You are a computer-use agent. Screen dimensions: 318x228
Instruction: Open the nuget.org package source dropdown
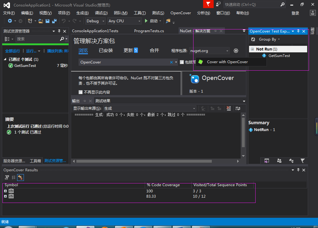209,51
